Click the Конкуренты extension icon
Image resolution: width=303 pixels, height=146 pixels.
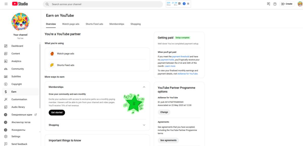(6, 130)
